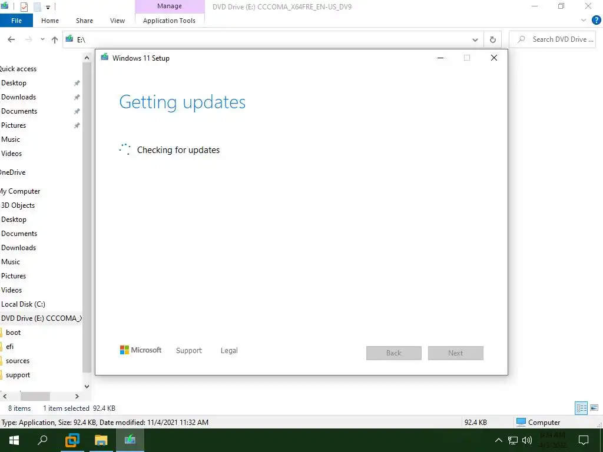Open Customize Quick Access Toolbar dropdown
Screen dimensions: 603x452
pos(48,7)
